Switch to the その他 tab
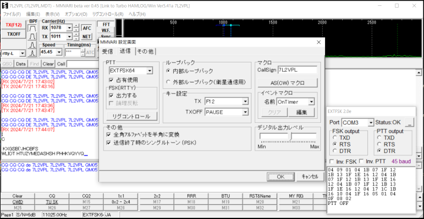 tap(145, 51)
